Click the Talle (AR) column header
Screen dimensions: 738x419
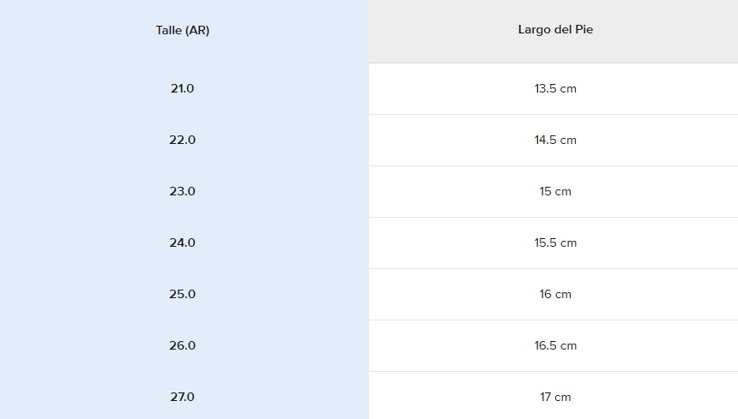pos(183,30)
